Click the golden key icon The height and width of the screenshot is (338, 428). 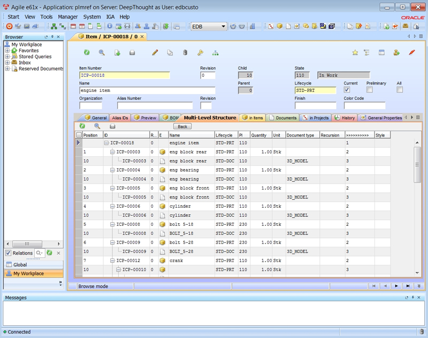[x=200, y=52]
